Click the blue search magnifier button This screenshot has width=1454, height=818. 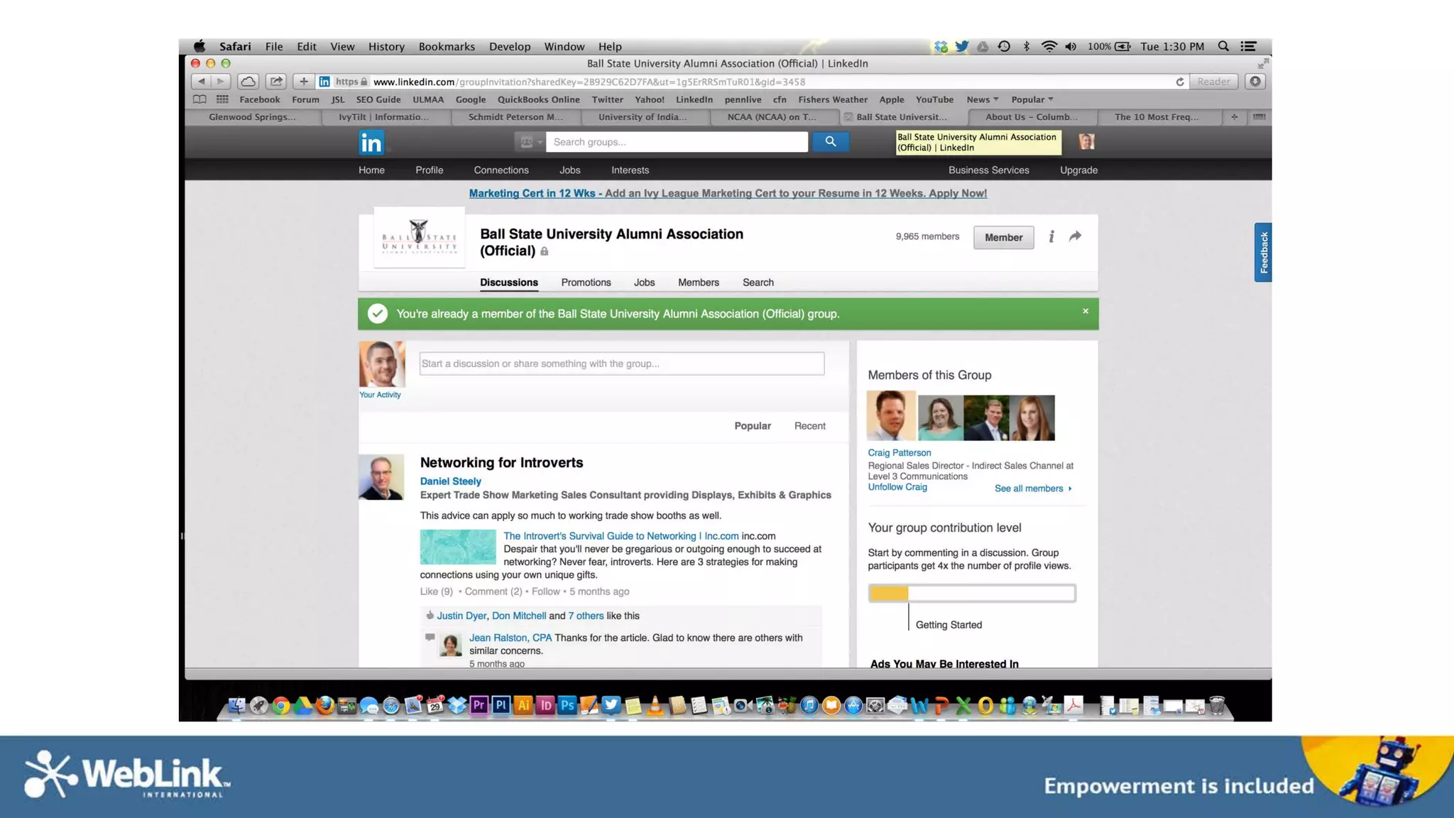[830, 142]
